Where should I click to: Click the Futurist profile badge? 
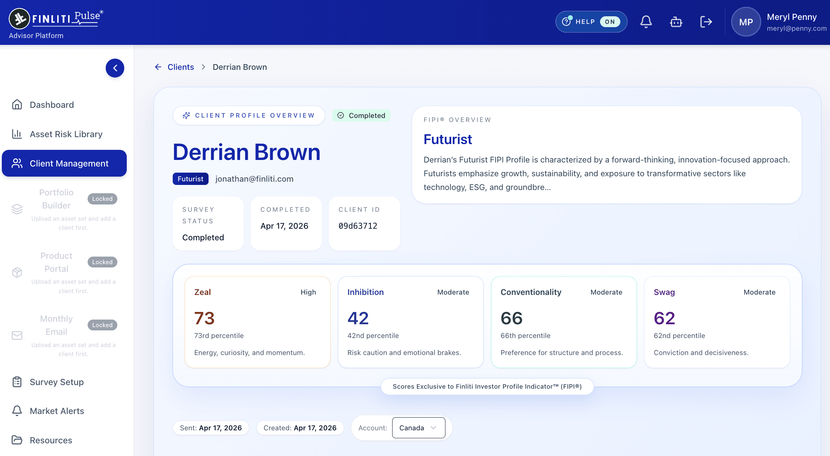(190, 178)
